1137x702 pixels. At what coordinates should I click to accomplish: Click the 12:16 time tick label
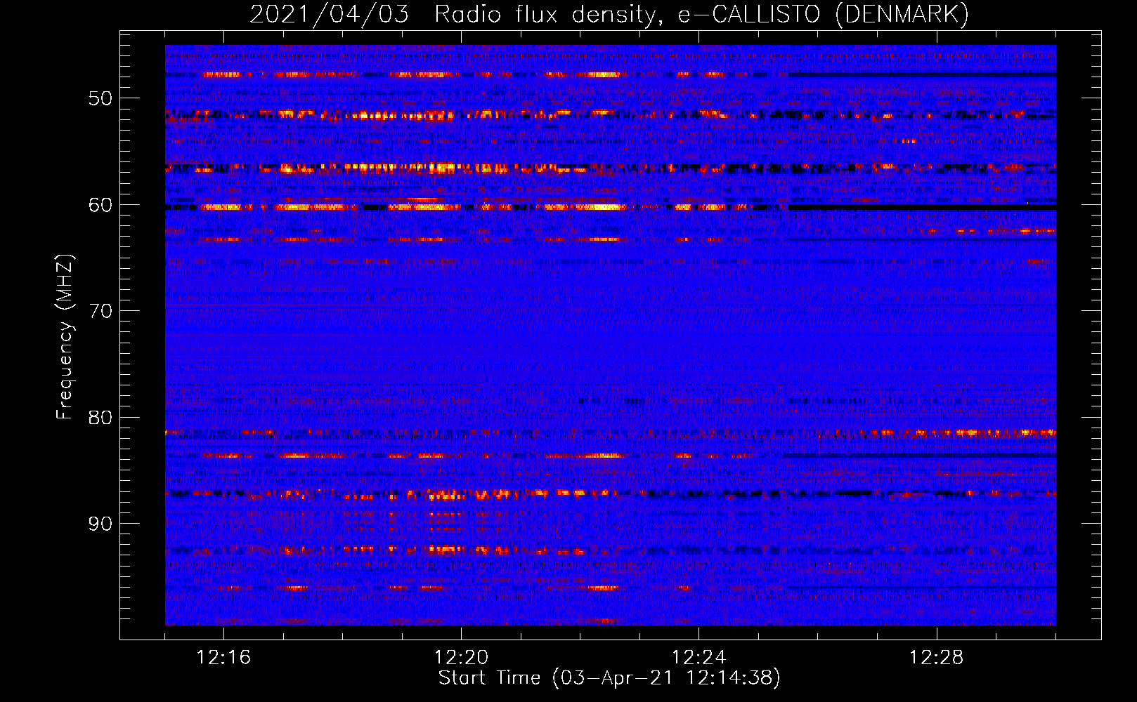[223, 658]
